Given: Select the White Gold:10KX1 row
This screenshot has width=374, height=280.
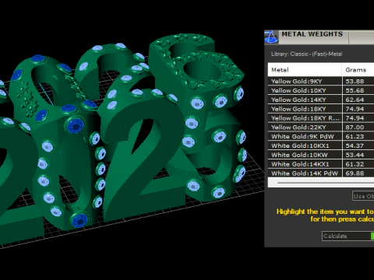Looking at the screenshot, I should (321, 145).
